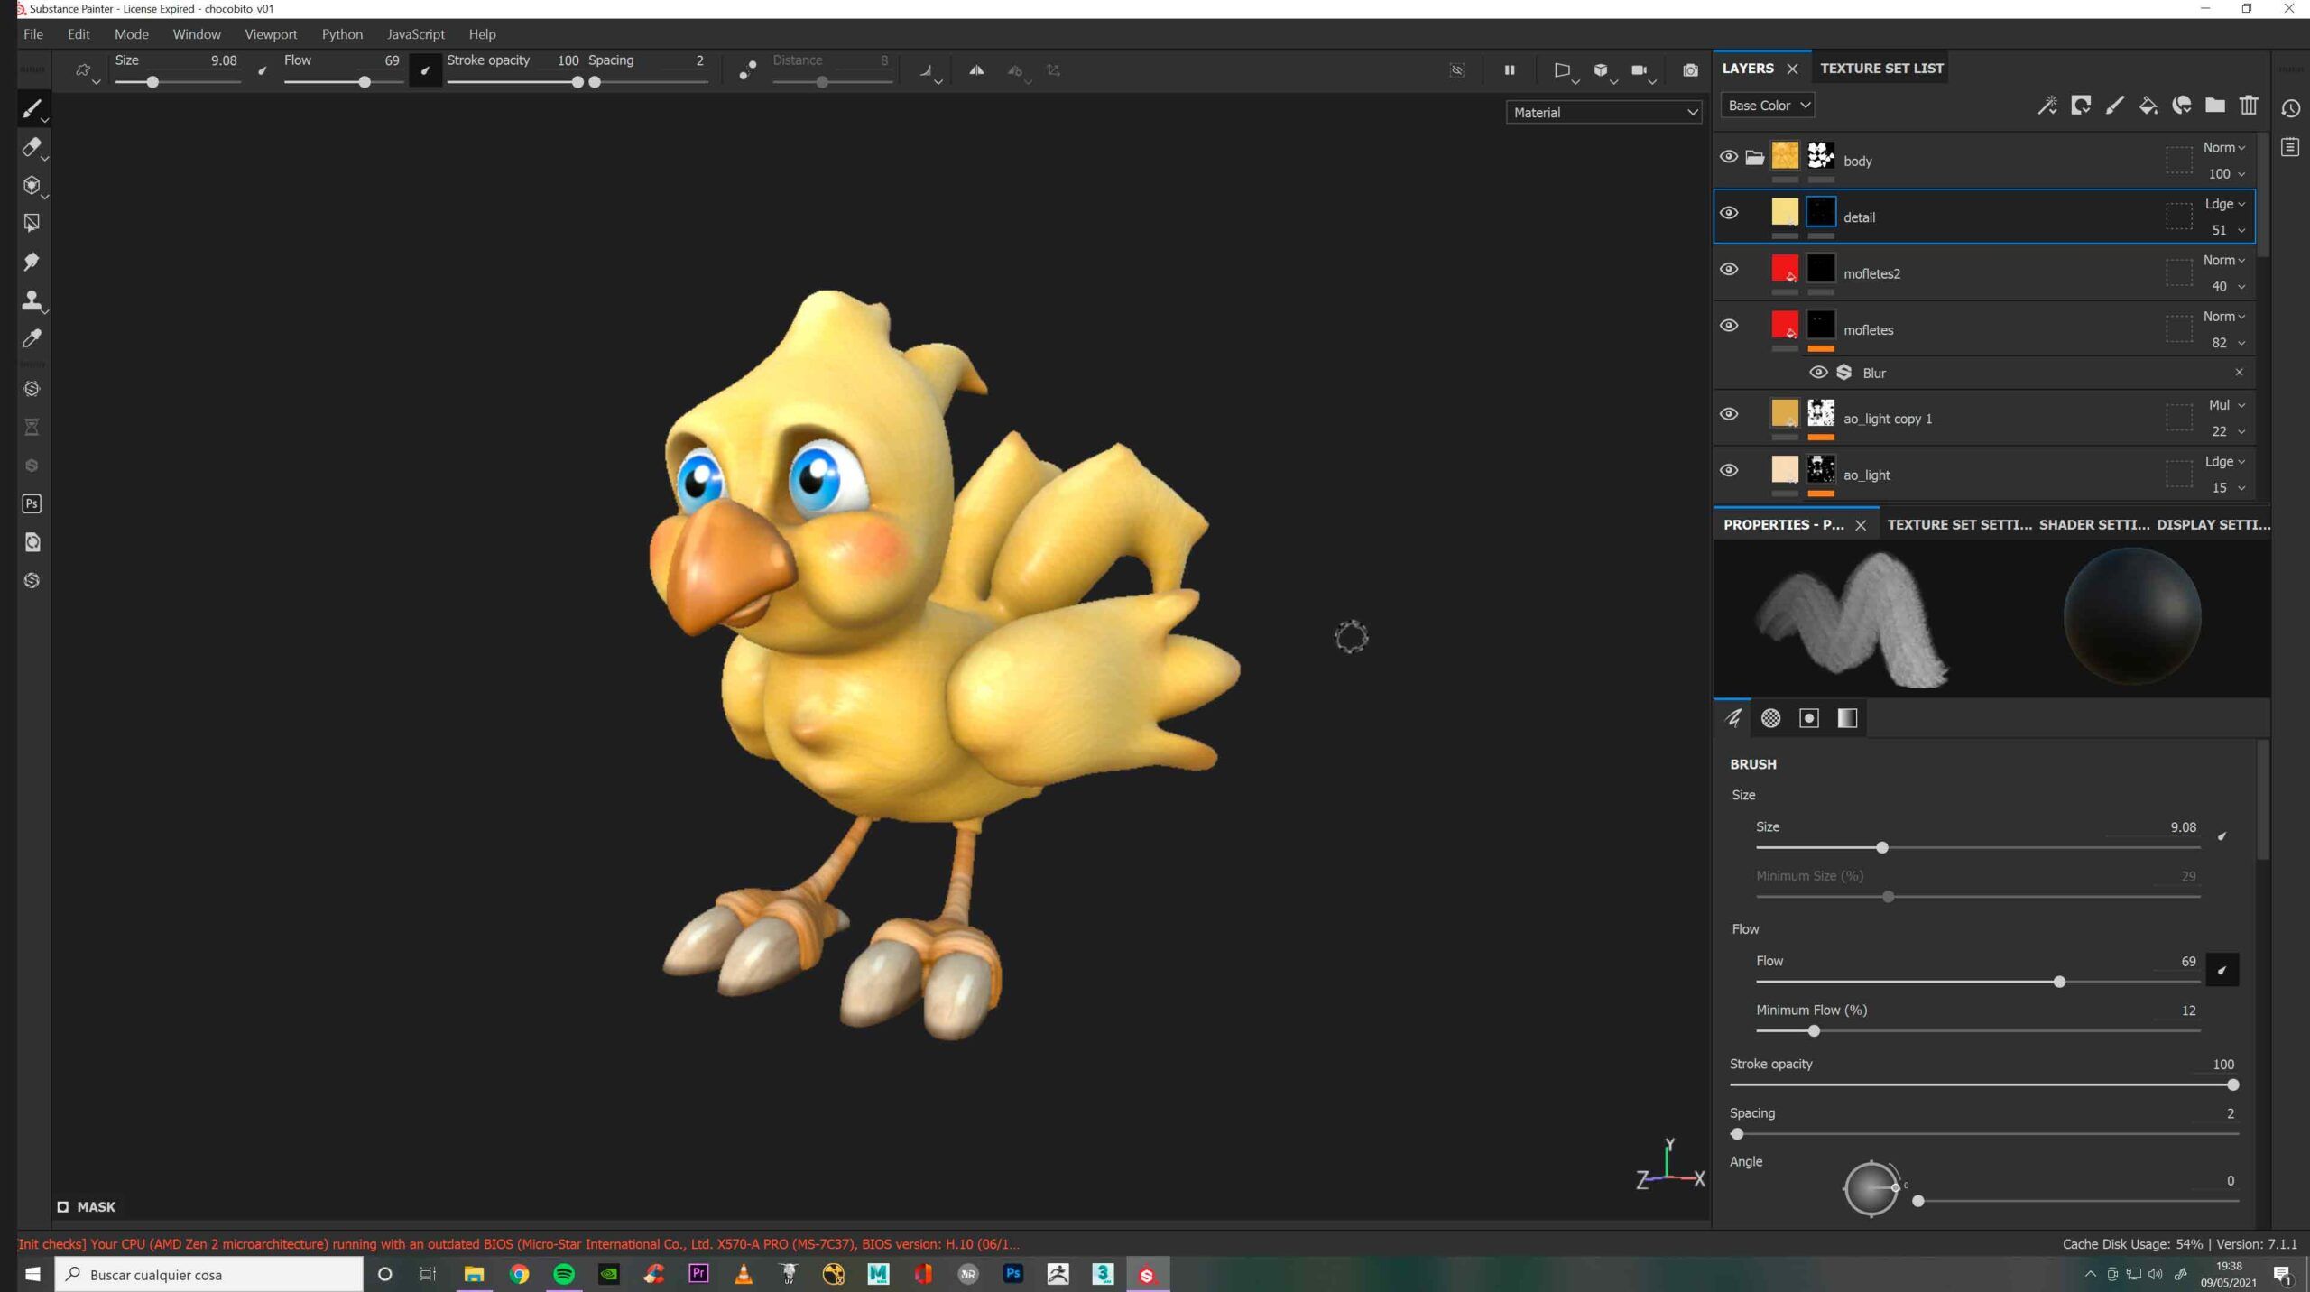2310x1292 pixels.
Task: Hide the mofletes2 layer
Action: coord(1729,269)
